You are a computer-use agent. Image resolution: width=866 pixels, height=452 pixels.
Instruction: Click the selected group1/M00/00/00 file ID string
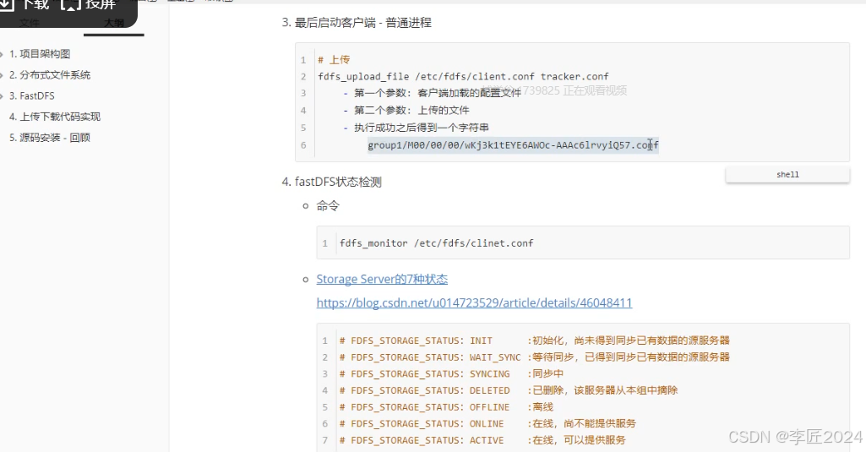(513, 145)
